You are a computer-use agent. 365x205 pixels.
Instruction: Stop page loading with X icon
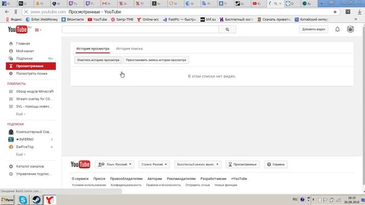coord(26,12)
